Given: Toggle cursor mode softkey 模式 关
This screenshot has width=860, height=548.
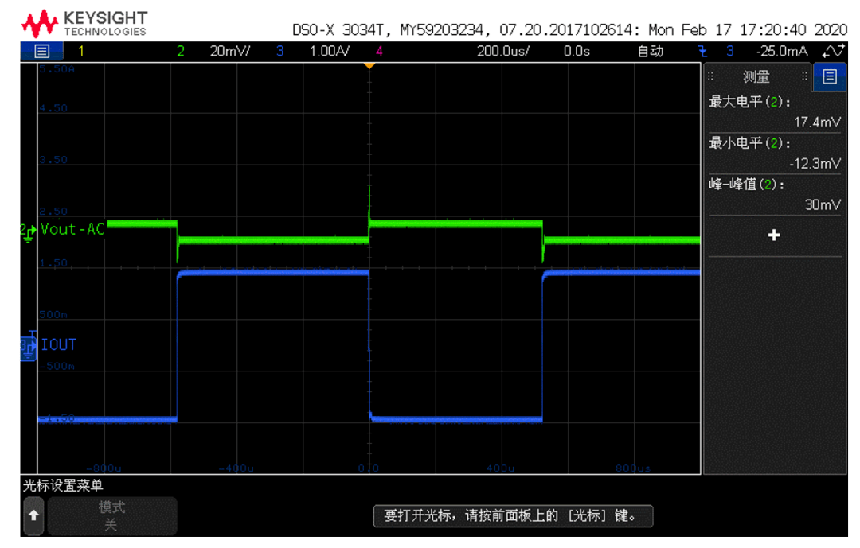Looking at the screenshot, I should pos(112,515).
